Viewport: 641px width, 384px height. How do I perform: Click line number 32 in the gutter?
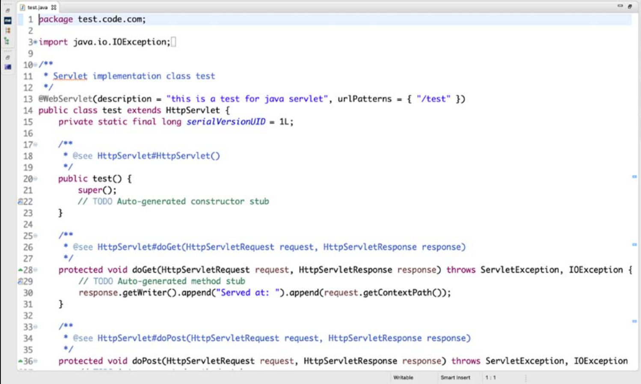coord(28,316)
